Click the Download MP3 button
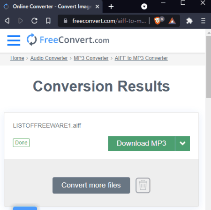Screen dimensions: 211x210 (142, 143)
